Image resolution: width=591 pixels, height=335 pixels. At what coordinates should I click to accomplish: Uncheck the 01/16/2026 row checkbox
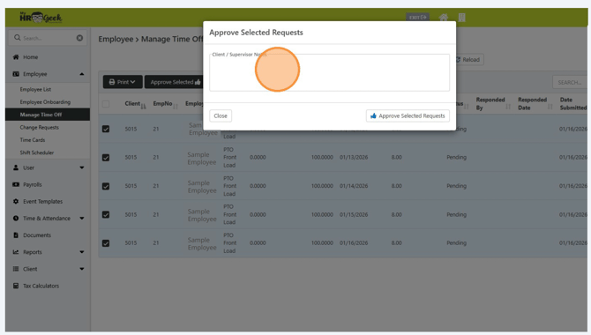point(106,243)
